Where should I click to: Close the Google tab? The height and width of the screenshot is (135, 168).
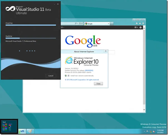click(108, 24)
